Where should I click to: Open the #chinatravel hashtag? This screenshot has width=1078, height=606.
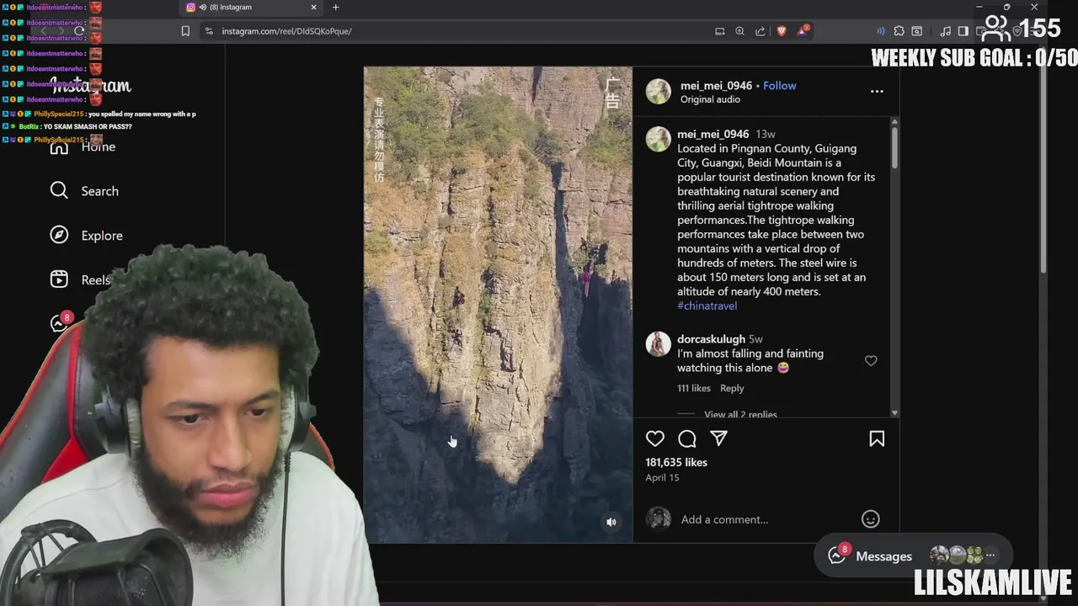click(x=707, y=306)
